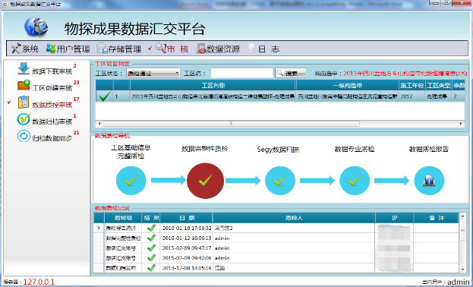473x287 pixels.
Task: Click result checkmark for 2016-01-12 record
Action: 151,238
